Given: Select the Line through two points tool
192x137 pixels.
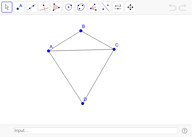Looking at the screenshot, I should (x=32, y=7).
